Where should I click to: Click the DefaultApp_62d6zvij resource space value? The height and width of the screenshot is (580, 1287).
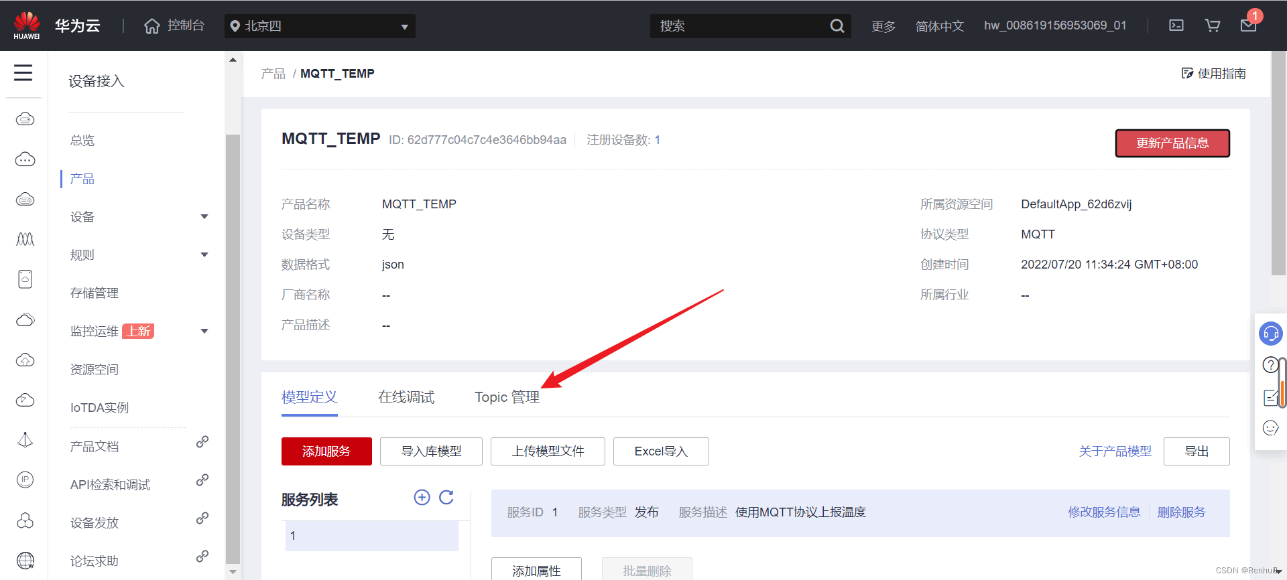[1076, 204]
